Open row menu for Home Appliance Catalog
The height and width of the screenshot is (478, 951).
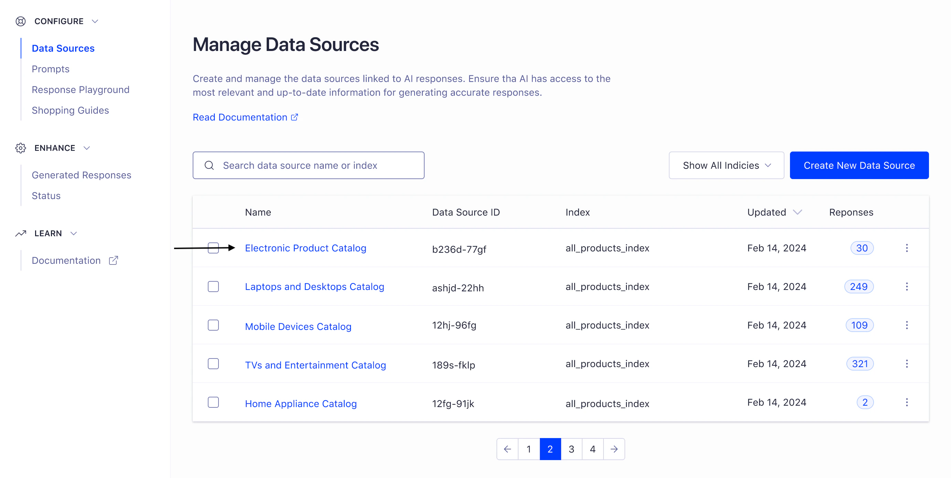907,402
